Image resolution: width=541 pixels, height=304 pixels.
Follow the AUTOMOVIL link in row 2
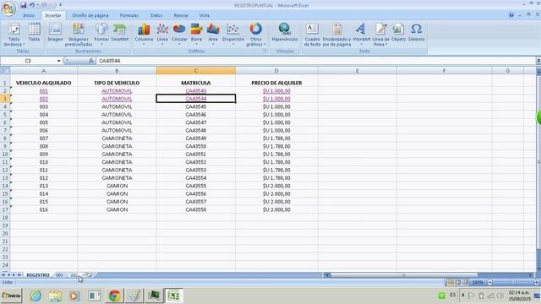(x=117, y=91)
